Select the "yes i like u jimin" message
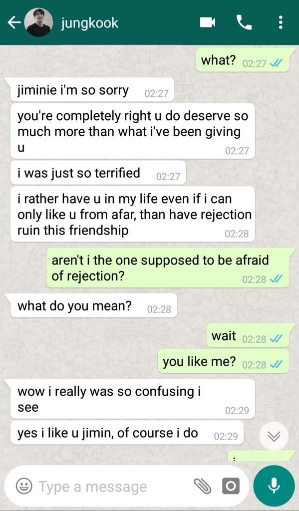 [127, 433]
